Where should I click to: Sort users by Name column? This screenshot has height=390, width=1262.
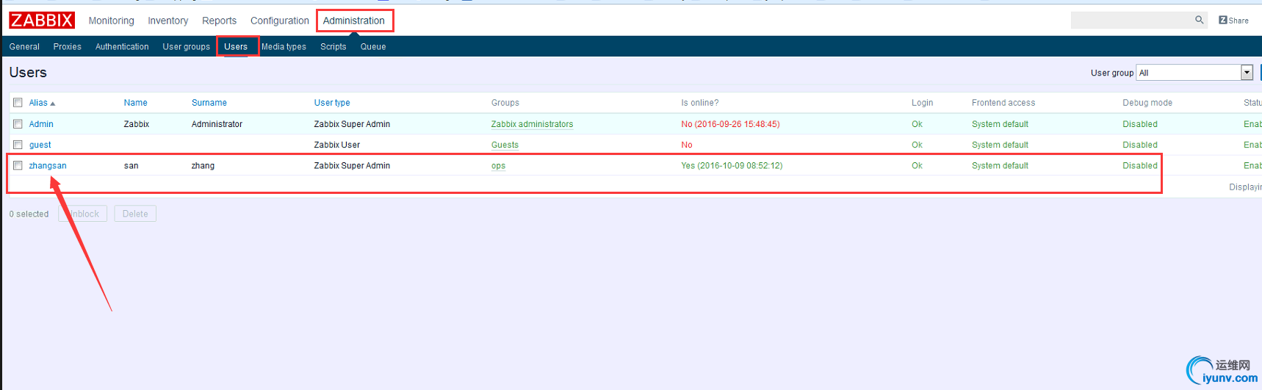coord(135,103)
